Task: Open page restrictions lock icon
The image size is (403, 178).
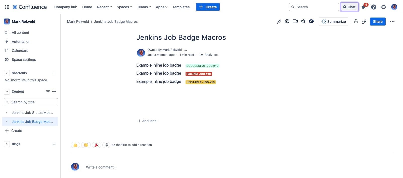Action: pos(356,22)
